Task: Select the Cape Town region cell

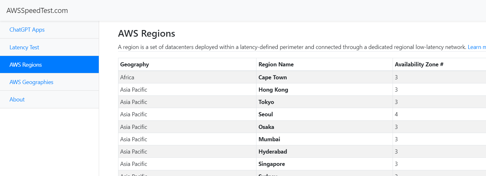Action: [273, 77]
